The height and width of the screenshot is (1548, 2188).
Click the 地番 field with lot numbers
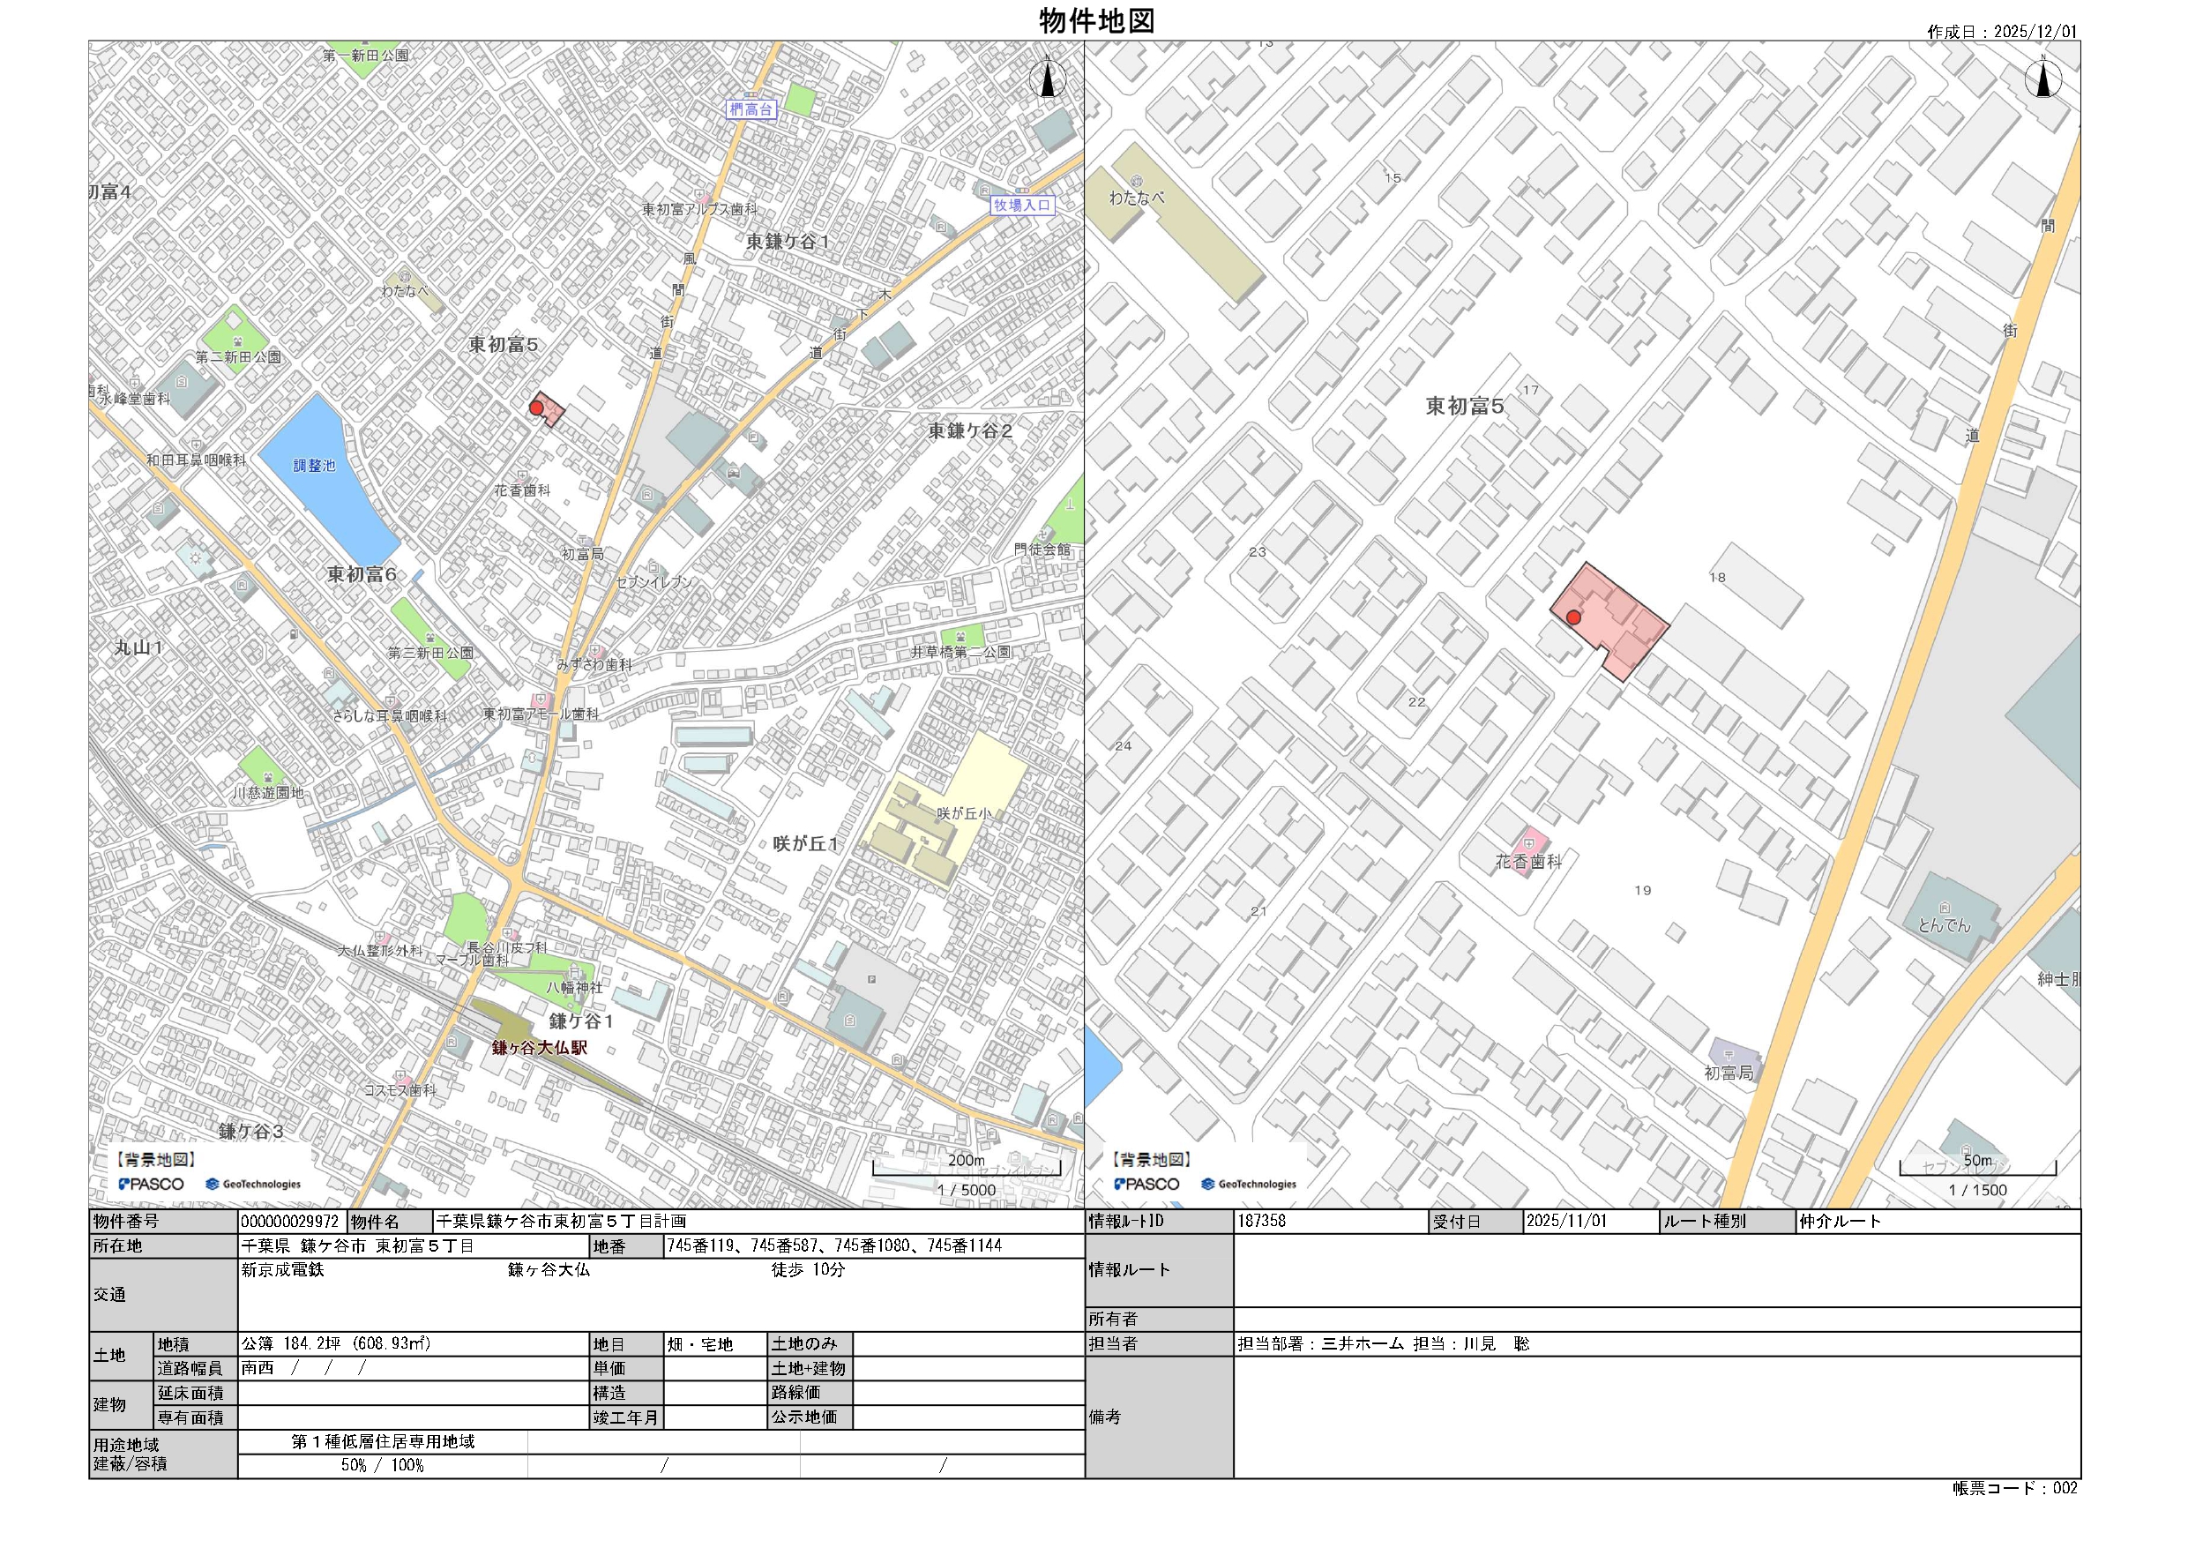834,1245
